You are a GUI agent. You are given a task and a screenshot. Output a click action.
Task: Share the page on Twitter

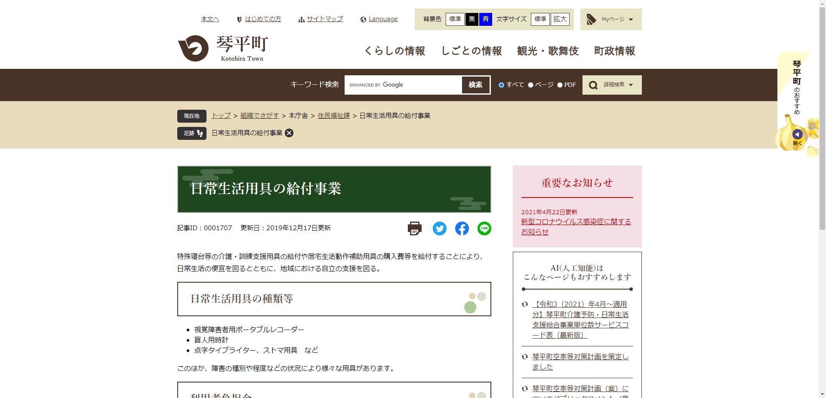coord(439,228)
